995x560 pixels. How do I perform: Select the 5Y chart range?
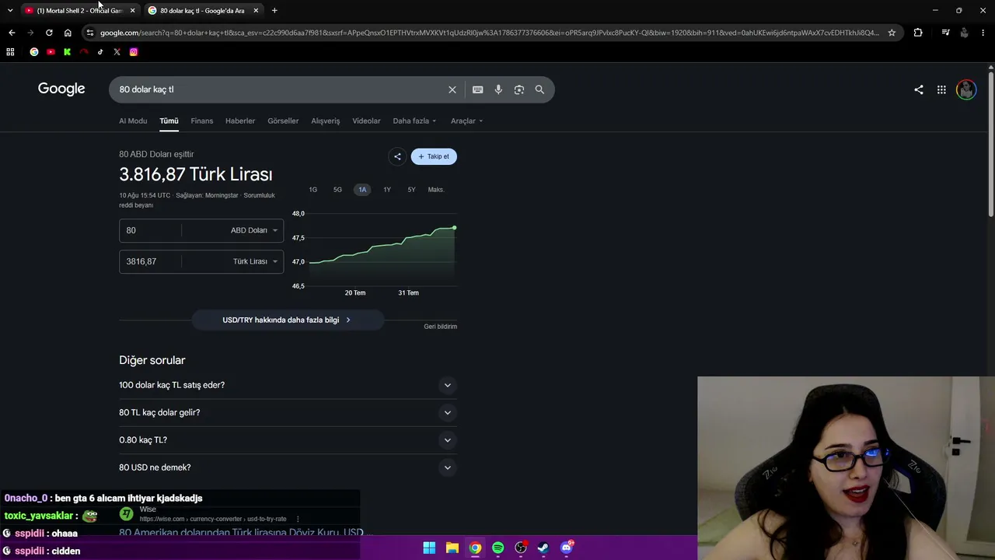click(411, 190)
